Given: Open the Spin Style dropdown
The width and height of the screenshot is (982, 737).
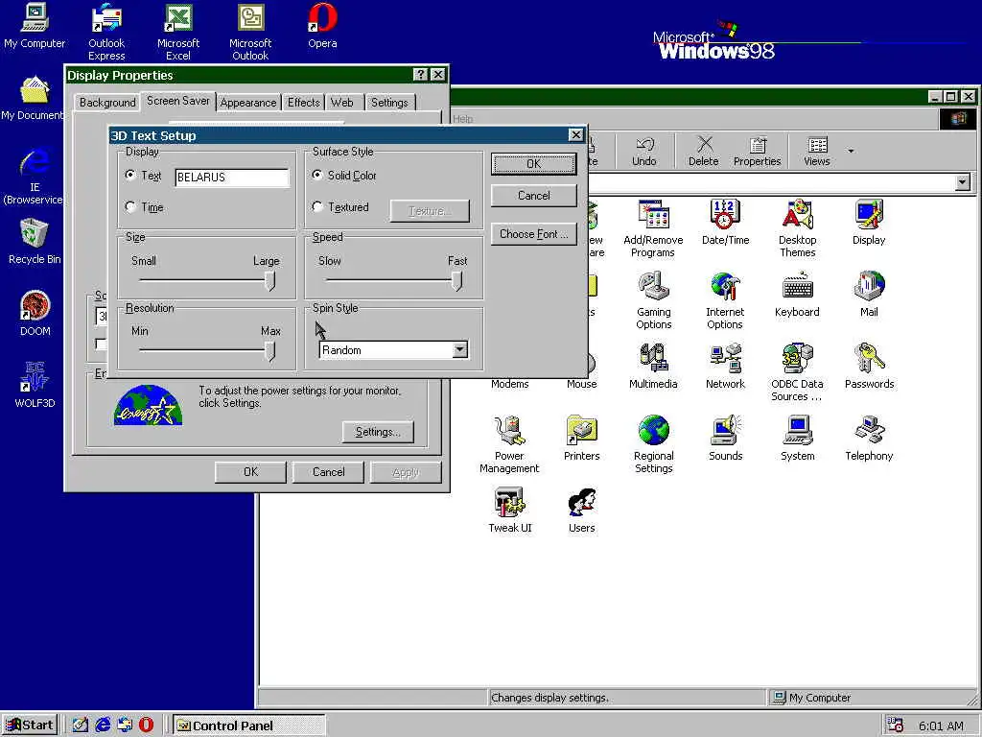Looking at the screenshot, I should pos(460,349).
